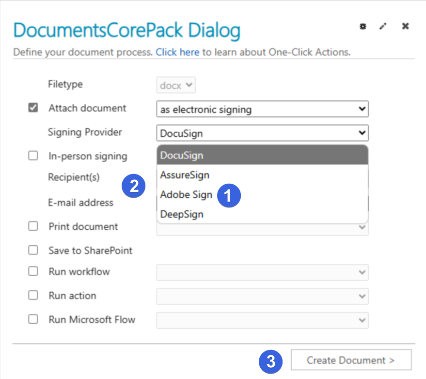
Task: Check the Save to SharePoint option
Action: pos(33,250)
